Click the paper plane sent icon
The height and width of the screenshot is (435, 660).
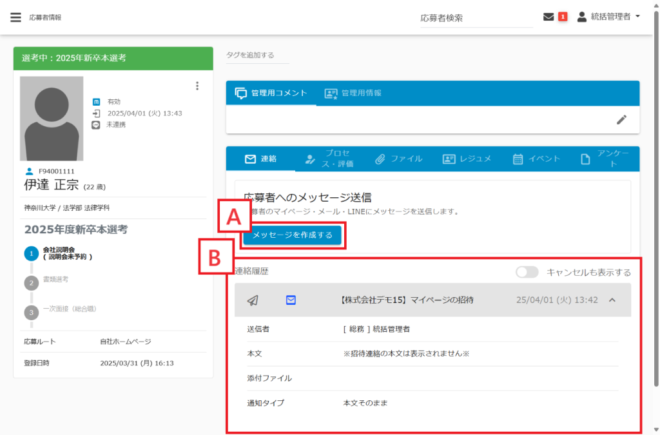coord(253,300)
